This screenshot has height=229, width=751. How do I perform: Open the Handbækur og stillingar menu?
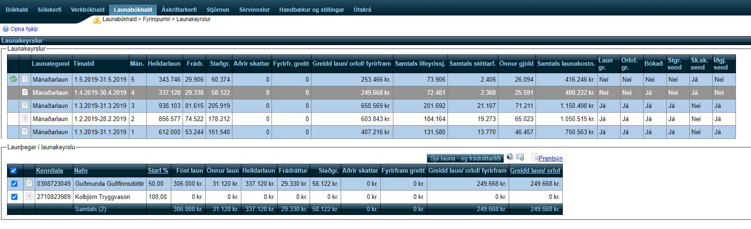(312, 10)
